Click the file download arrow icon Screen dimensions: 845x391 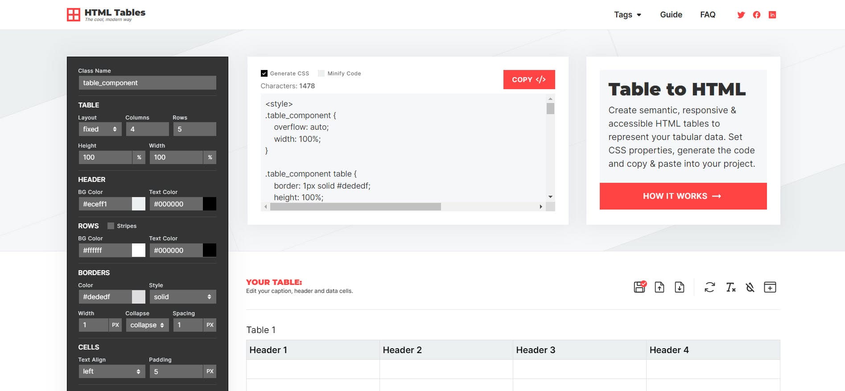coord(680,287)
